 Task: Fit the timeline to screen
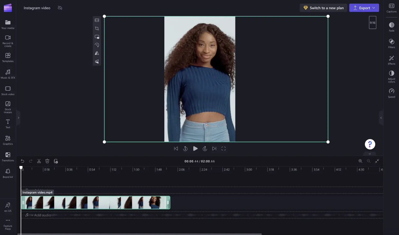pyautogui.click(x=377, y=161)
